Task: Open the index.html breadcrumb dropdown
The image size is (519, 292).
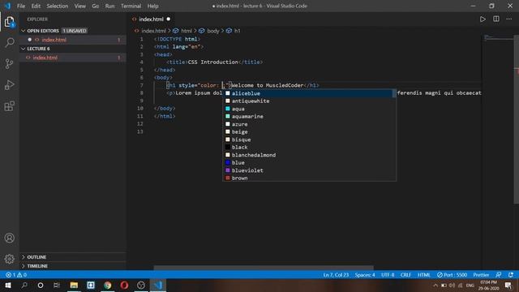Action: [153, 31]
